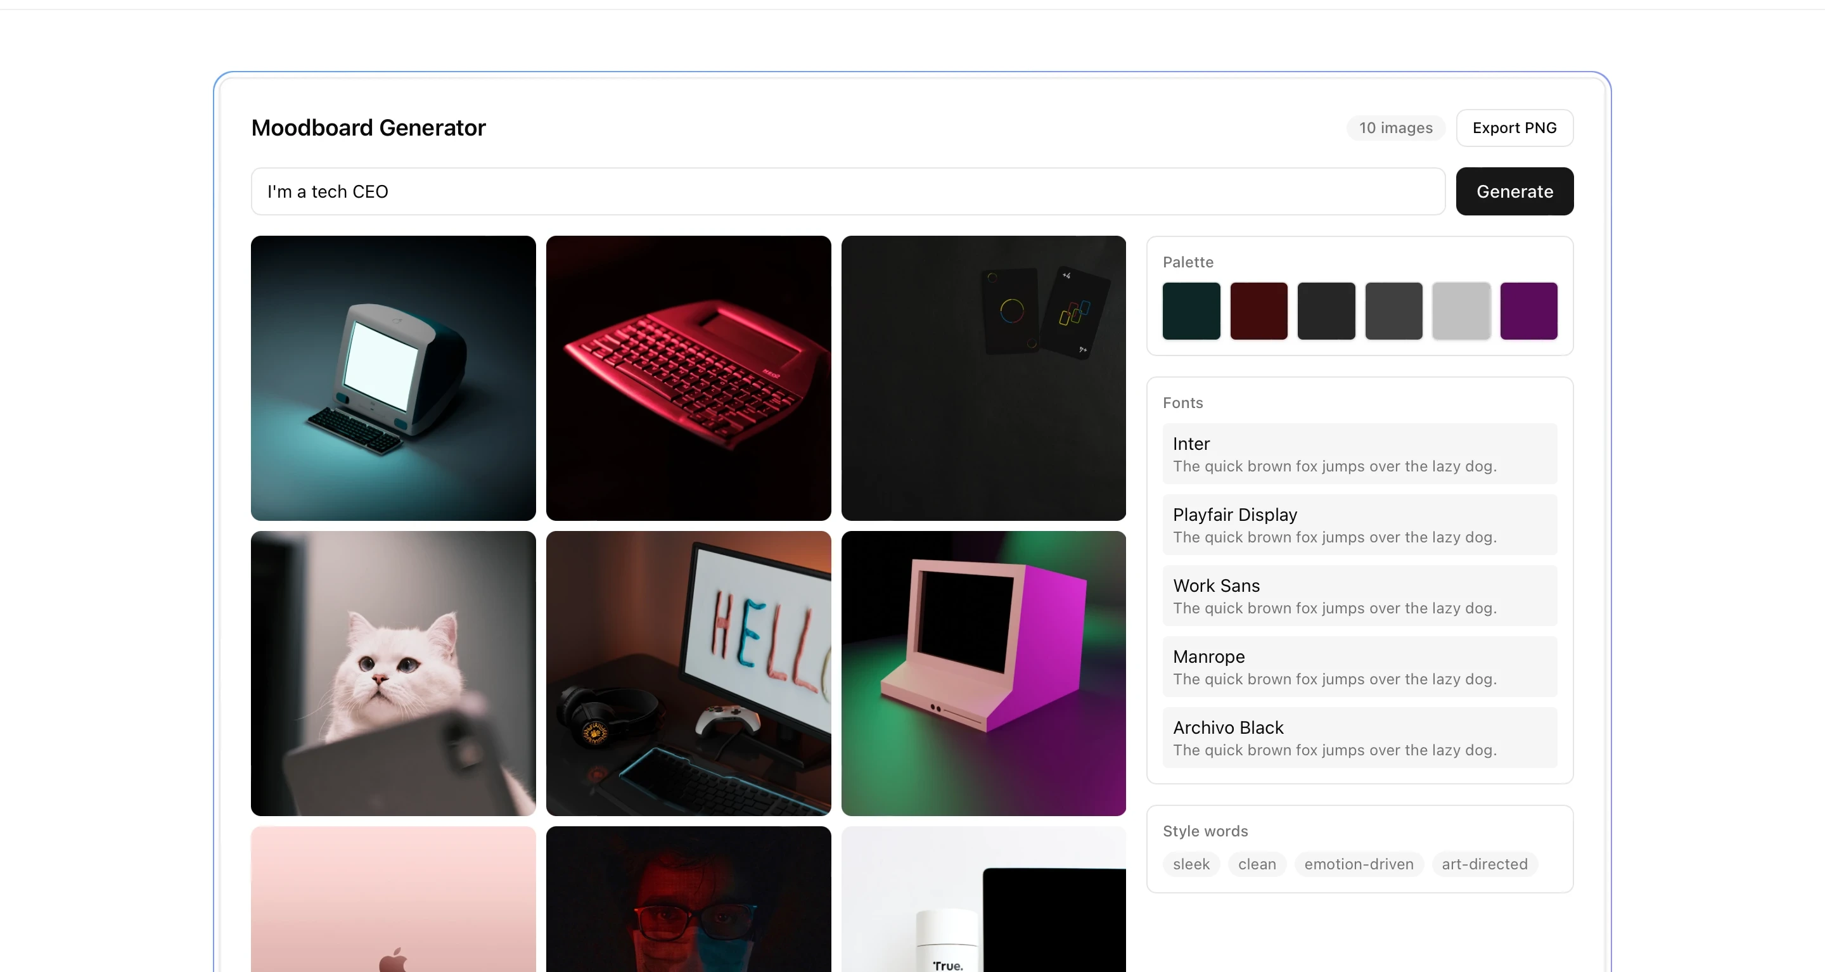Pick the dark maroon palette swatch
The height and width of the screenshot is (972, 1825).
click(x=1258, y=311)
